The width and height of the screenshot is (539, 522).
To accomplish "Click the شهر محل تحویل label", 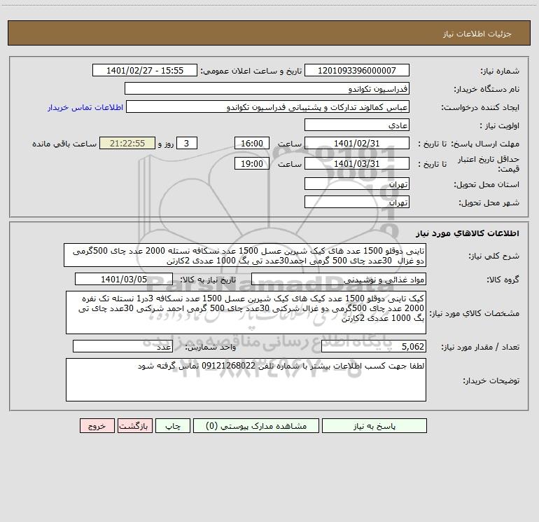I will point(489,202).
